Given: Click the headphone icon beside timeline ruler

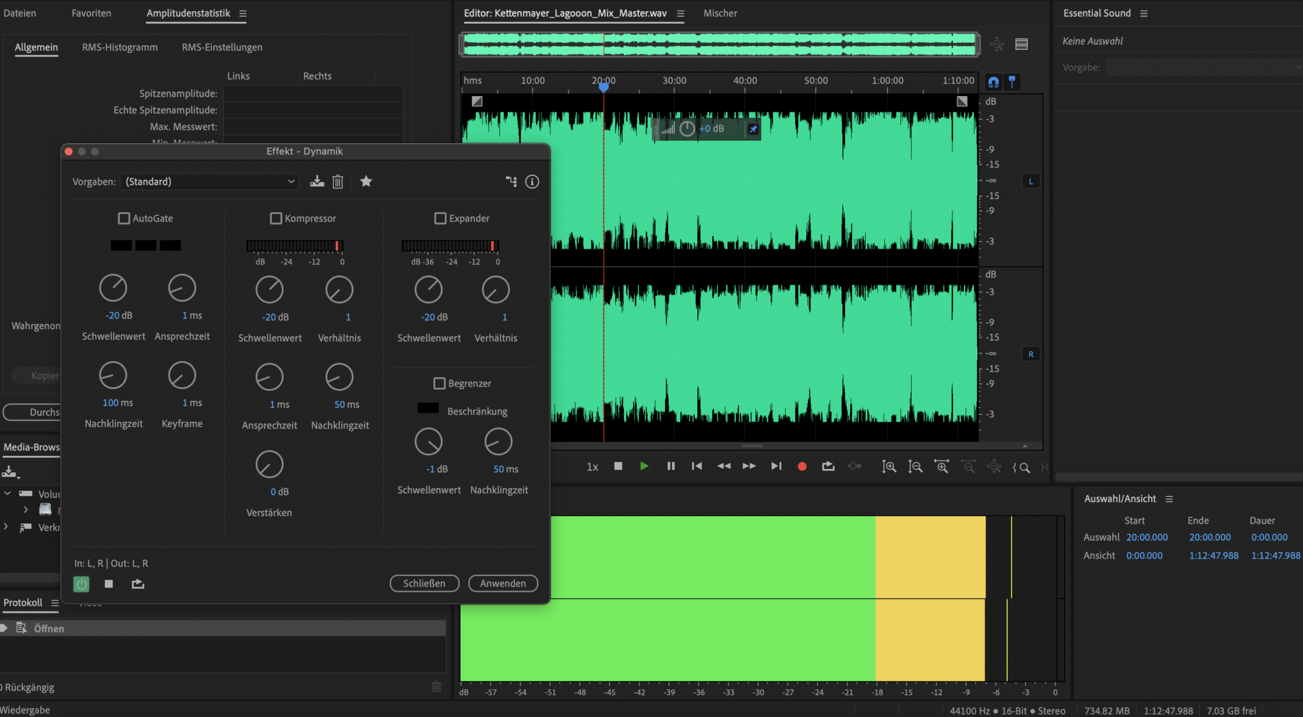Looking at the screenshot, I should click(993, 82).
